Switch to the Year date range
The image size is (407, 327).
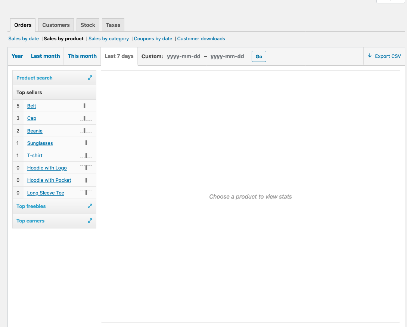pyautogui.click(x=17, y=56)
